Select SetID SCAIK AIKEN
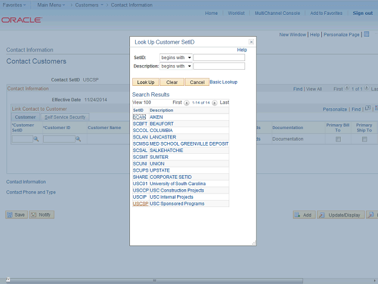The image size is (378, 284). click(x=139, y=117)
